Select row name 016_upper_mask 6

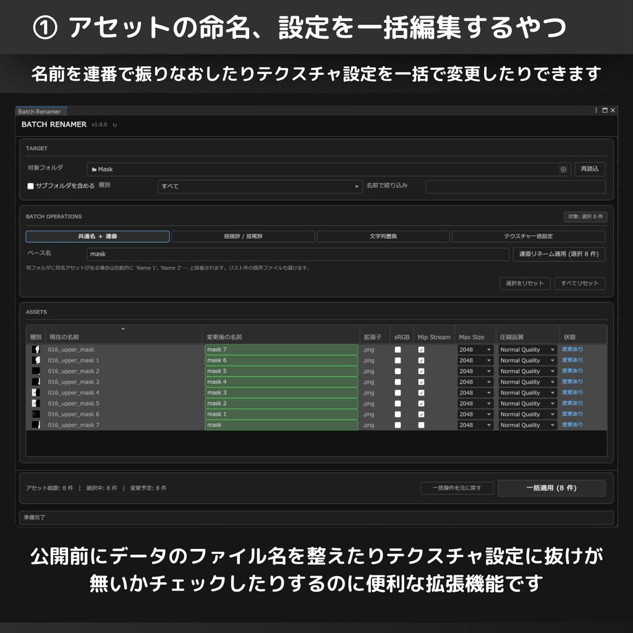point(74,414)
